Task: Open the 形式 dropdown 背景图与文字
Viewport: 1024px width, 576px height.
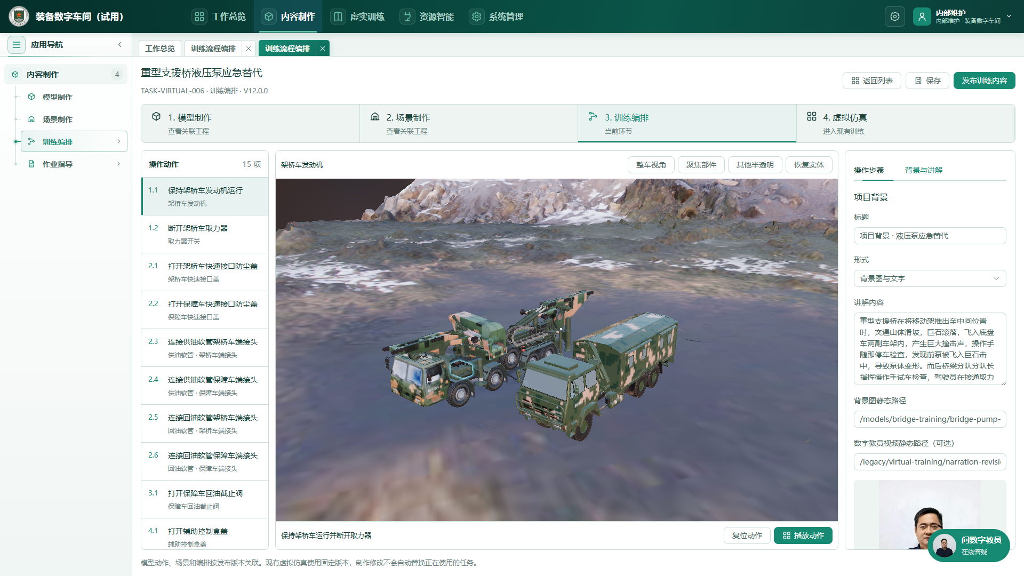Action: [930, 278]
